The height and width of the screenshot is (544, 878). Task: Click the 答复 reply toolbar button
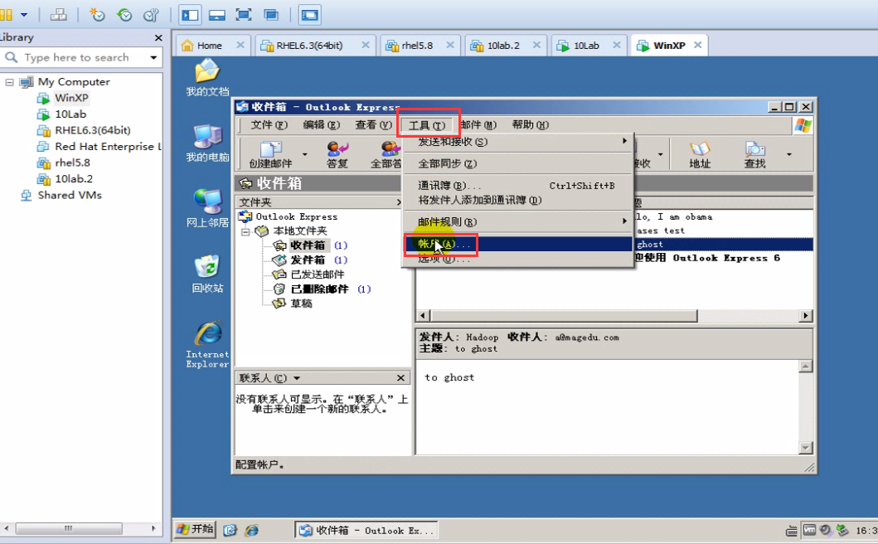click(337, 154)
